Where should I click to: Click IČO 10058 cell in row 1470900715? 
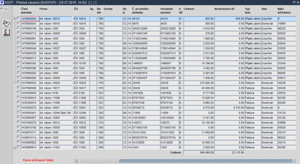point(81,33)
